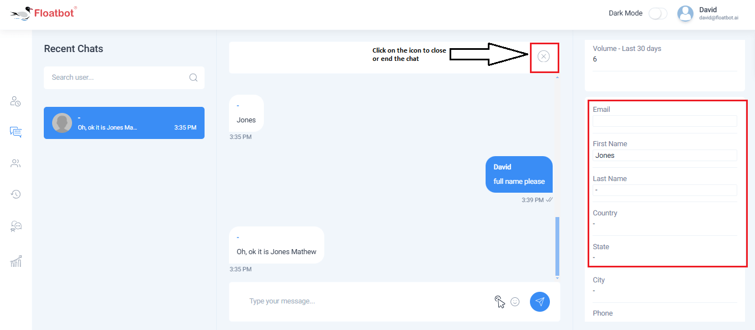
Task: Toggle Dark Mode on
Action: tap(657, 13)
